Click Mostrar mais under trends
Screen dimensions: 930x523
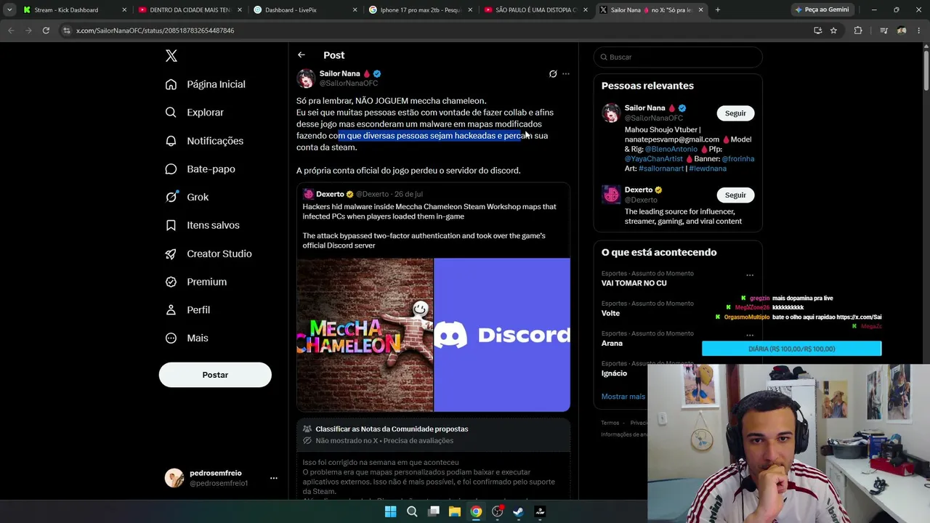(623, 397)
